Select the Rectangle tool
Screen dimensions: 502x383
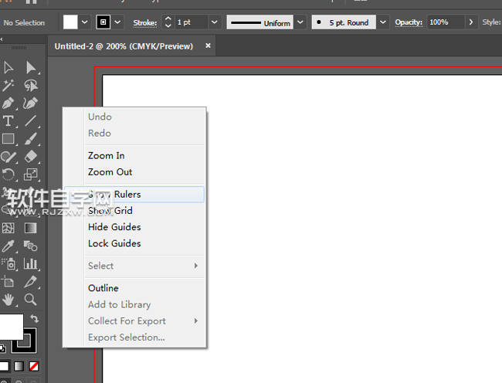click(x=8, y=139)
